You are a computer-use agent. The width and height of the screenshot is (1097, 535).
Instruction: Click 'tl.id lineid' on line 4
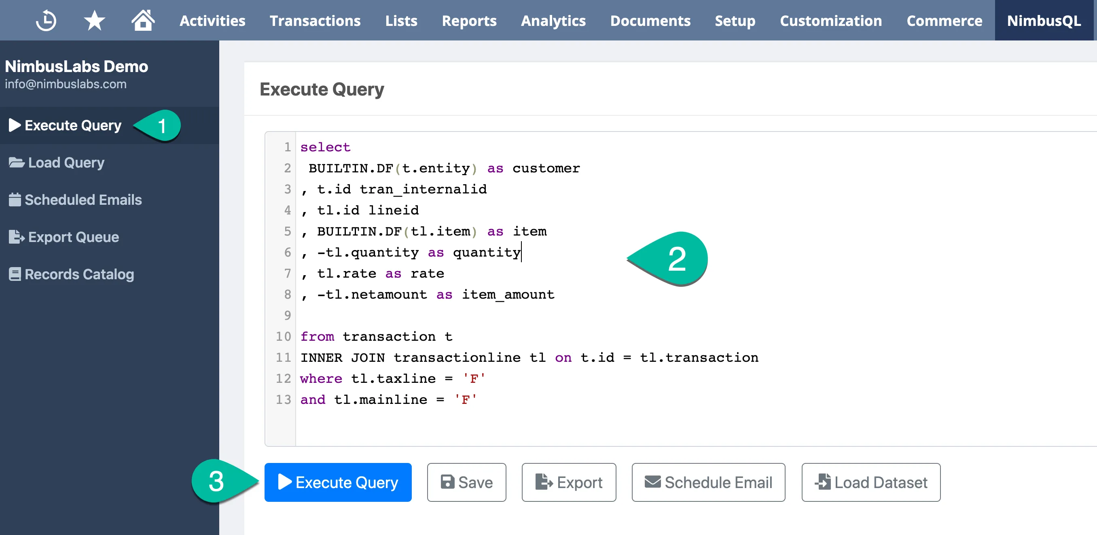point(368,210)
